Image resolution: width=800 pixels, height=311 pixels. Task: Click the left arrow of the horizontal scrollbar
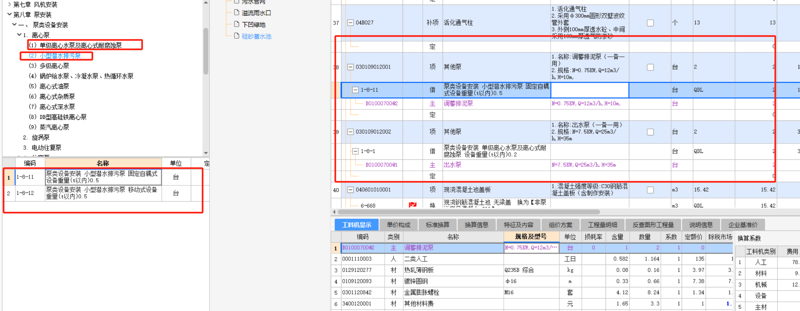coord(334,212)
